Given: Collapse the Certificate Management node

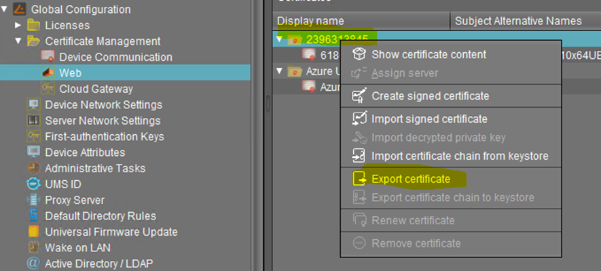Looking at the screenshot, I should click(18, 41).
